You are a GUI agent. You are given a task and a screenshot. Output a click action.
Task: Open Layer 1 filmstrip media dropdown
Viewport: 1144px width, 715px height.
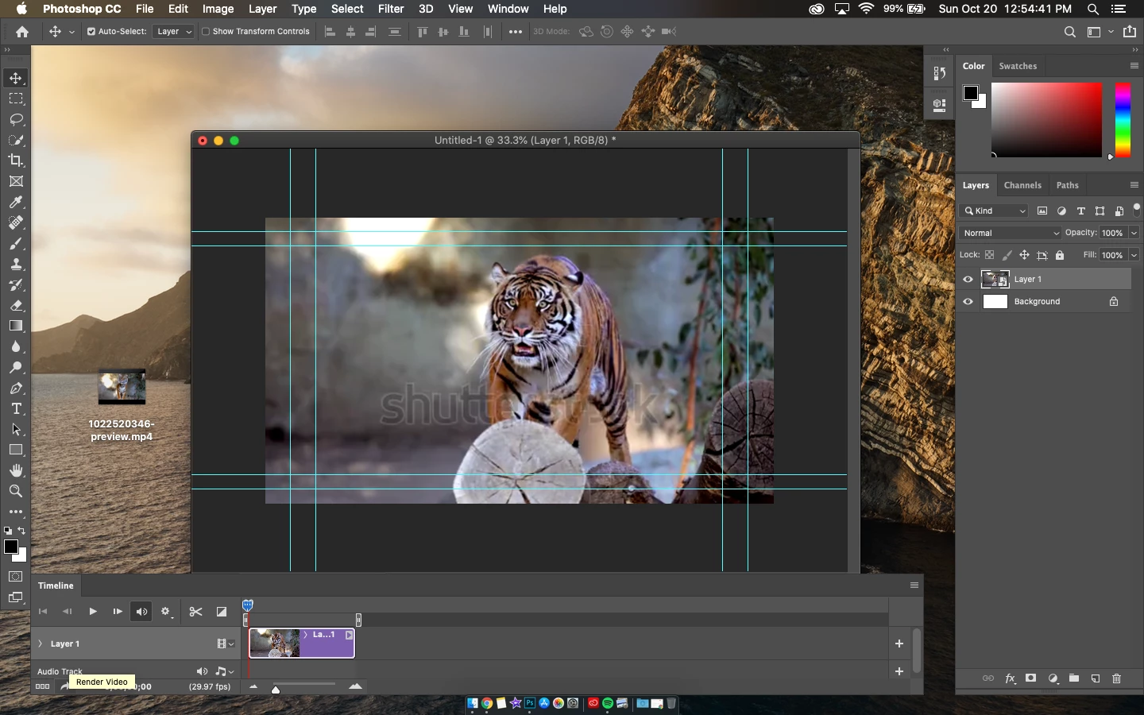(x=226, y=643)
